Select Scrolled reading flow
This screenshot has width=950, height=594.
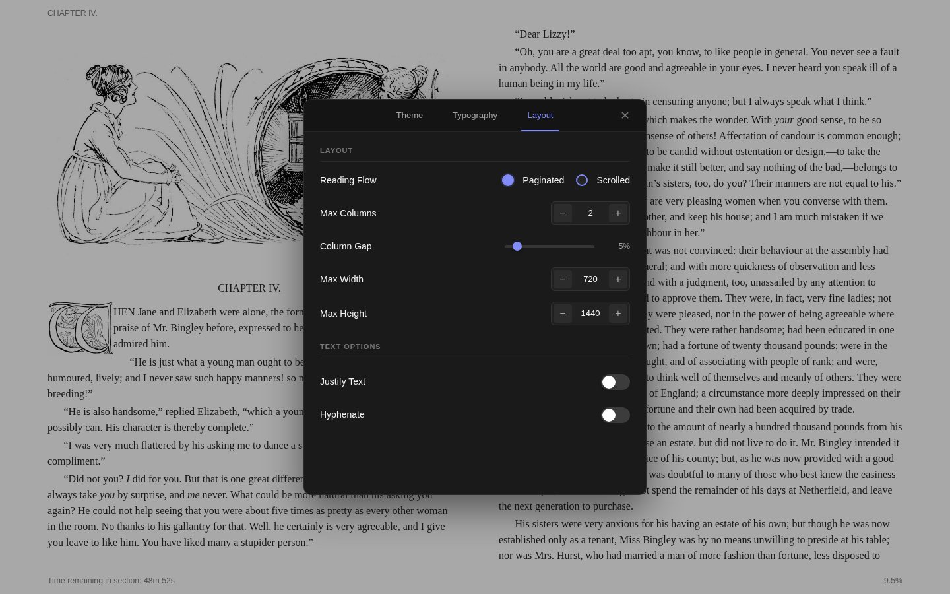(582, 180)
